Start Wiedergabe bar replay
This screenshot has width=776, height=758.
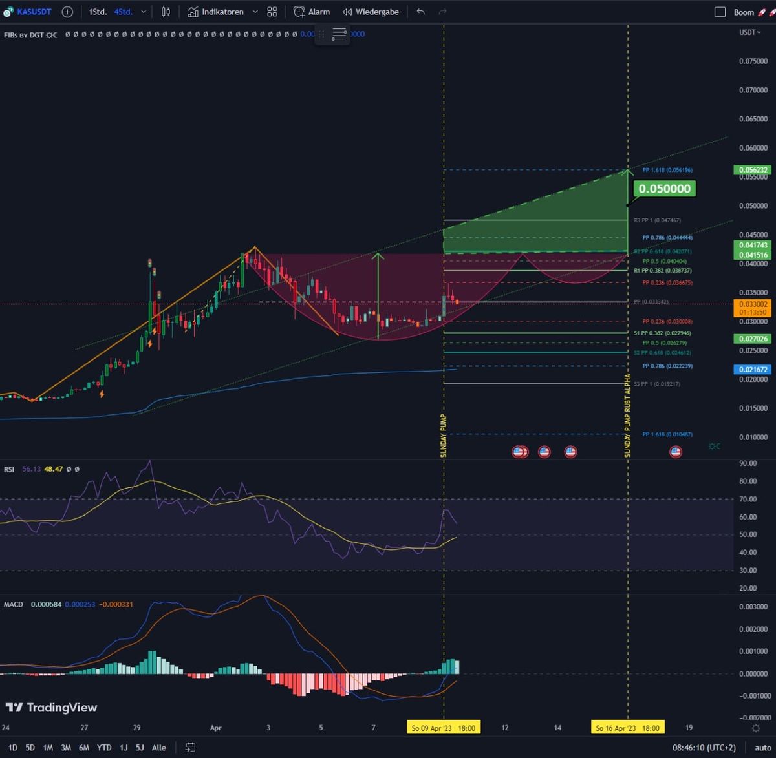[x=371, y=12]
